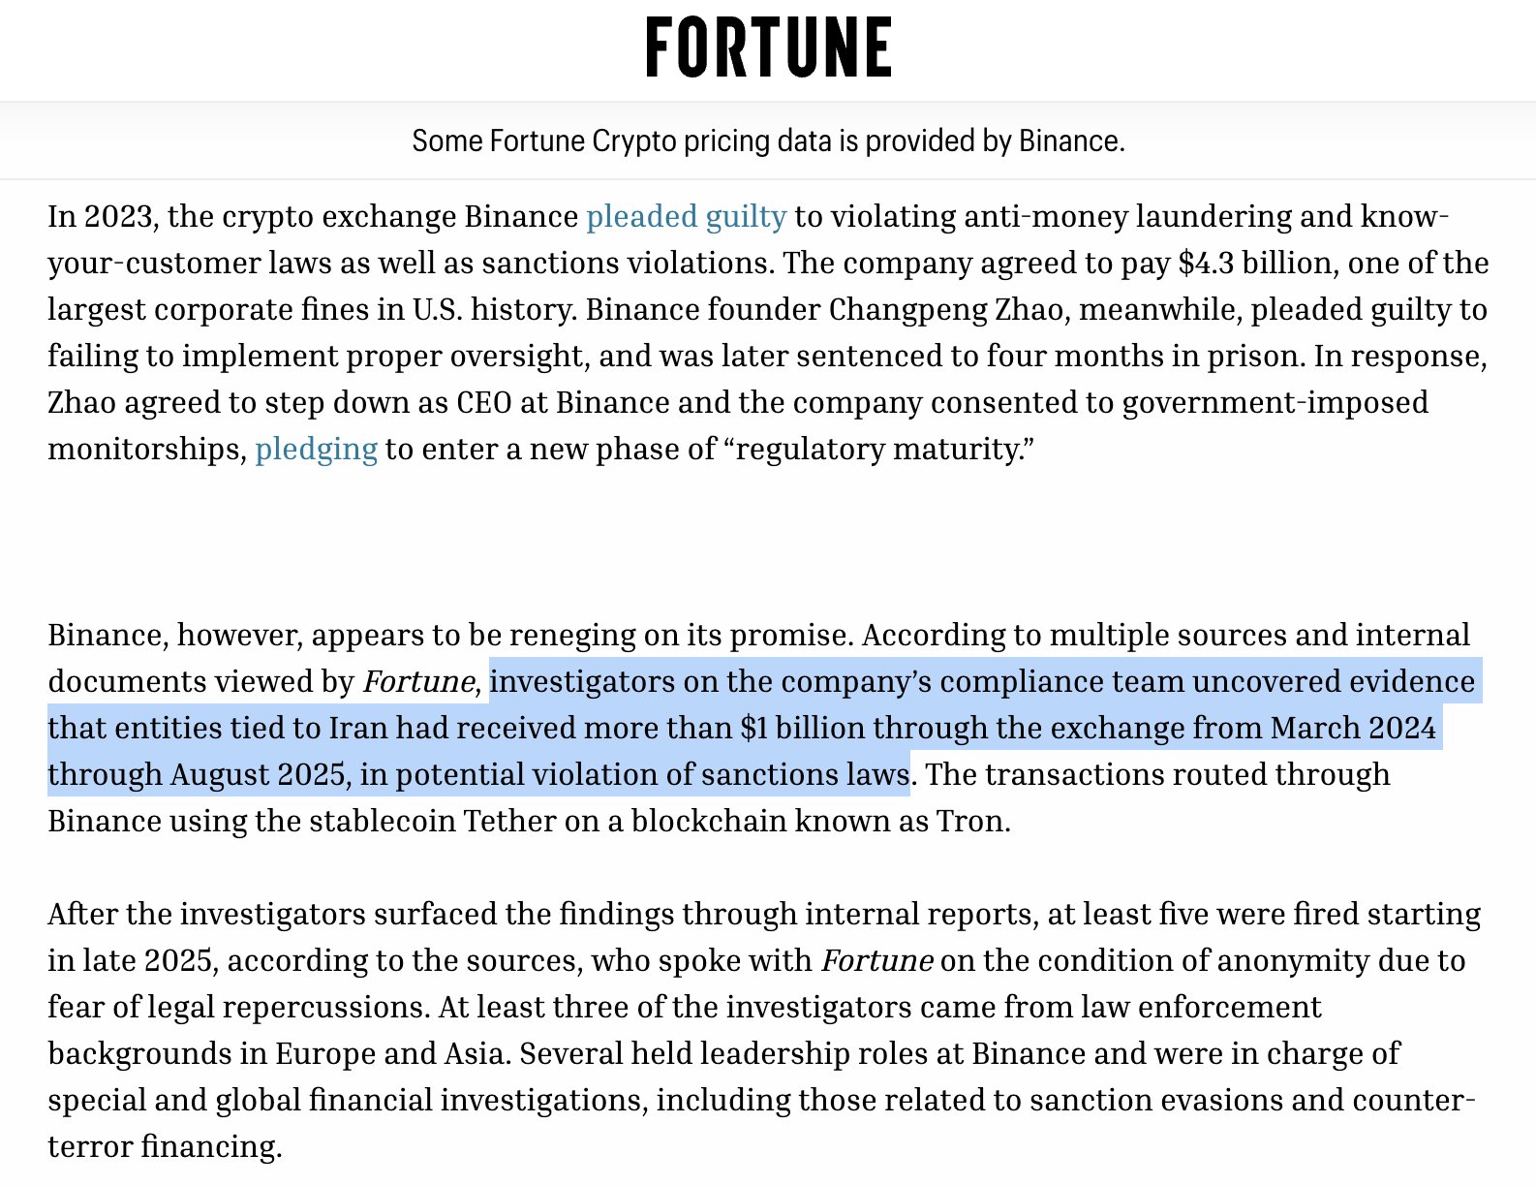Screen dimensions: 1536x1186
Task: Click "terror financing" on the last line
Action: 164,1147
